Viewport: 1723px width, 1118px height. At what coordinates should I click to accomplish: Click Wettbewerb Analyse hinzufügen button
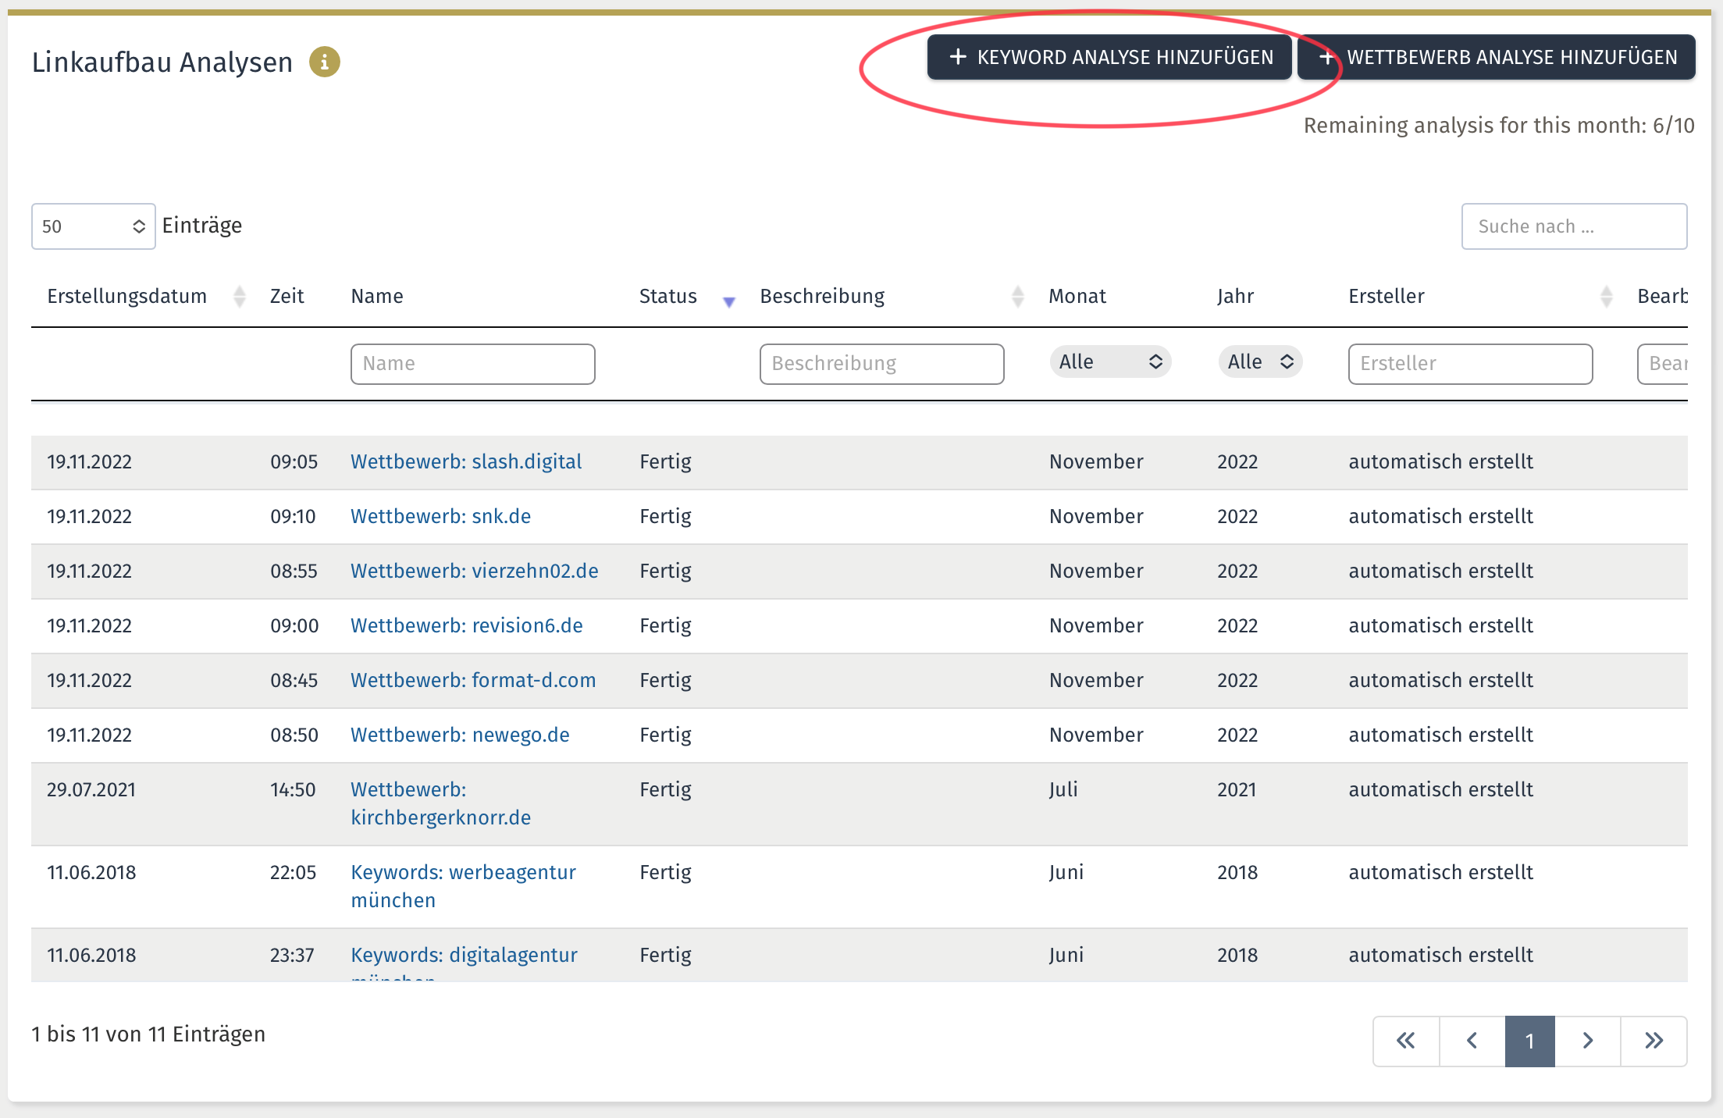[x=1497, y=57]
